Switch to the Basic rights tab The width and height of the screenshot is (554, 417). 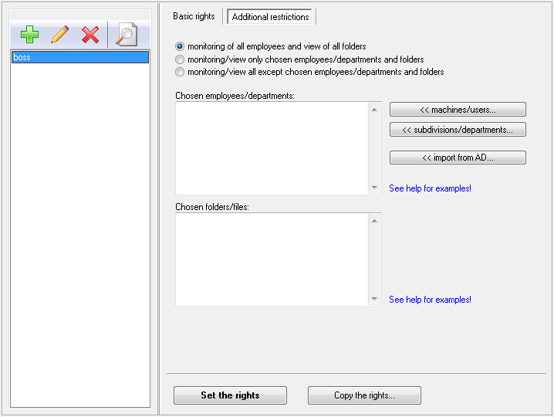click(194, 16)
